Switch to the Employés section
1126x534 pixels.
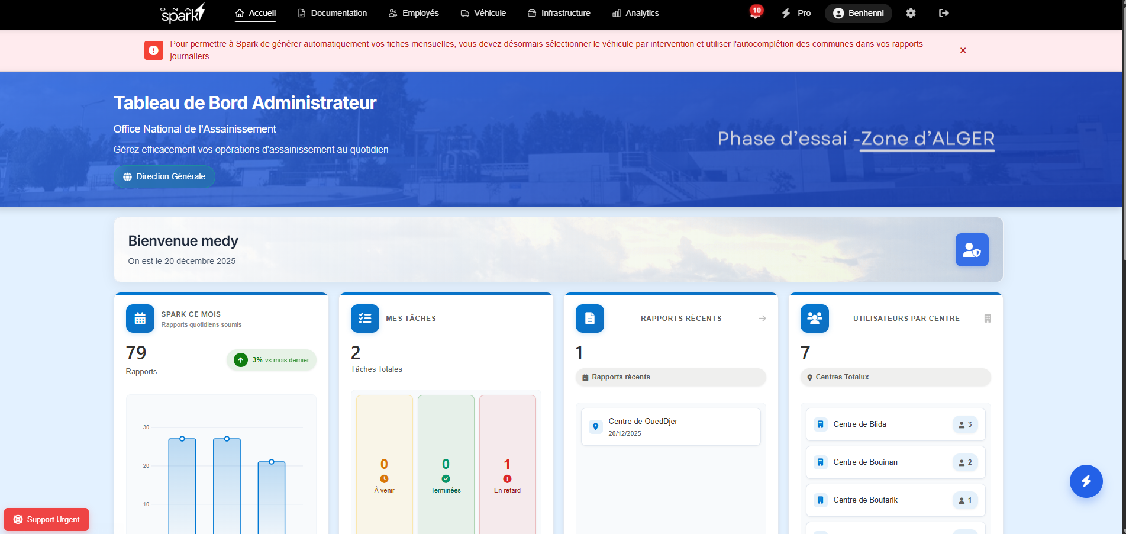pos(414,13)
